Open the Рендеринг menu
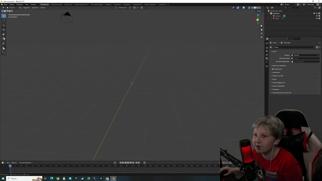This screenshot has width=322, height=181. tap(20, 5)
